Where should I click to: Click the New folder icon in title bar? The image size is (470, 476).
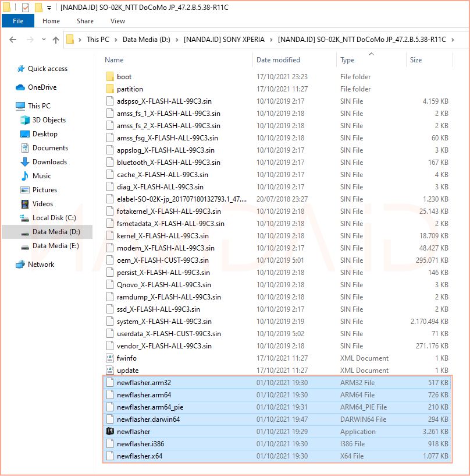38,8
